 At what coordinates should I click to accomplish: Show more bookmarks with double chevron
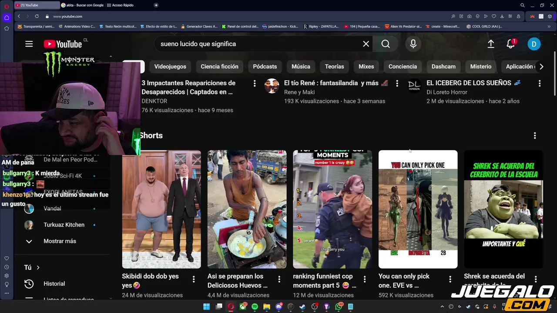click(x=549, y=26)
